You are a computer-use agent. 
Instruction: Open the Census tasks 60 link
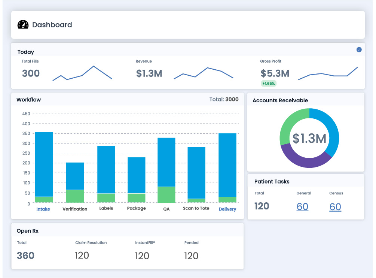(335, 206)
